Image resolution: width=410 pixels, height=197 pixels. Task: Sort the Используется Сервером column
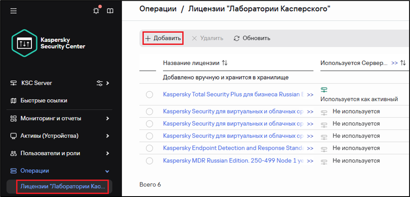tap(403, 63)
